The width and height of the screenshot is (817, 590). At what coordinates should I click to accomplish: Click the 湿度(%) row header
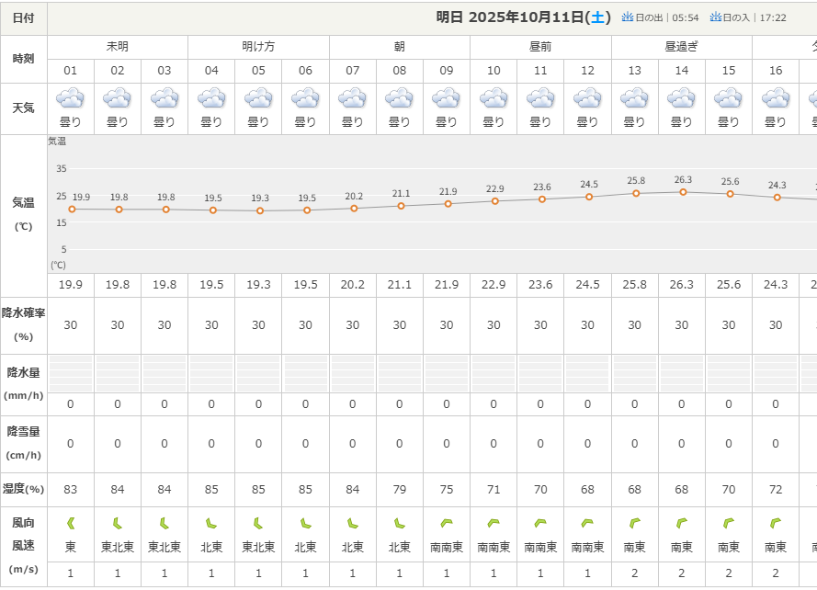(24, 489)
